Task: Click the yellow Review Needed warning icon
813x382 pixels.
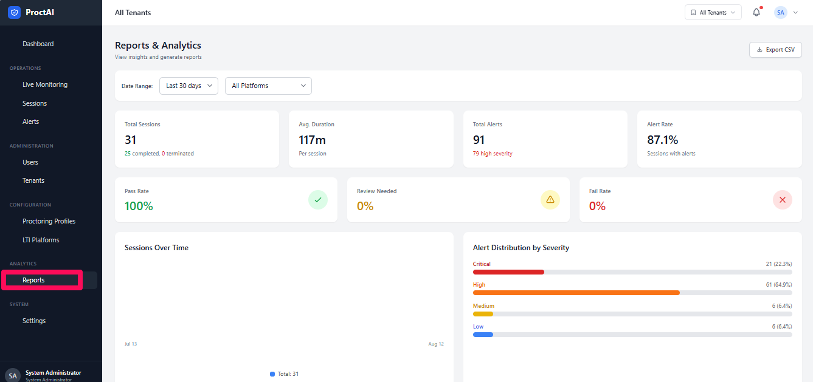Action: click(x=550, y=200)
